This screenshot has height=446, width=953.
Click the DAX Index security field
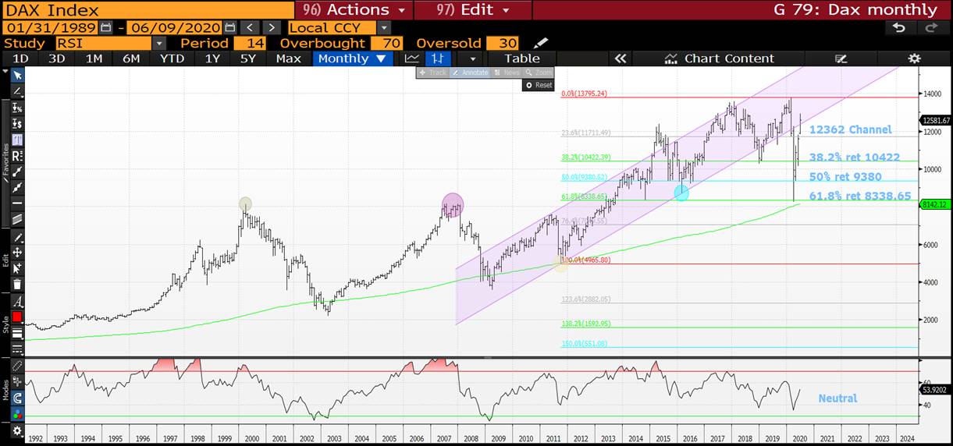tap(148, 10)
